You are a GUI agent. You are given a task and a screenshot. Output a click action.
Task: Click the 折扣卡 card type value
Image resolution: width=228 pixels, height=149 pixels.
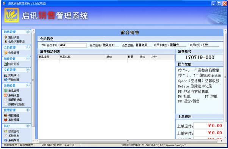[x=174, y=45]
